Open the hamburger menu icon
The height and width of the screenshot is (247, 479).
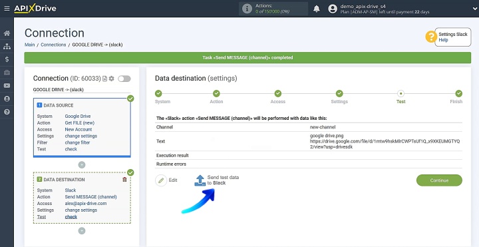tap(7, 9)
